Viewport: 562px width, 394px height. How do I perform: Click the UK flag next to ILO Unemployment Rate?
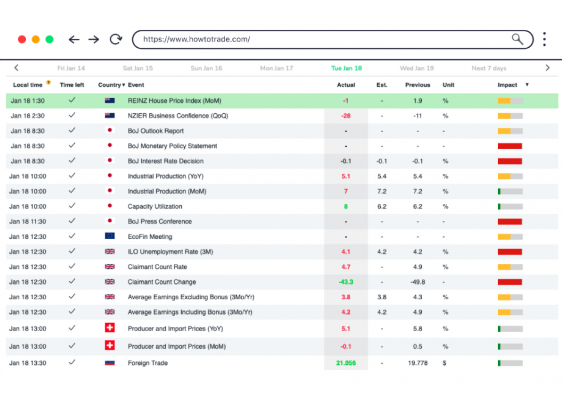coord(109,251)
